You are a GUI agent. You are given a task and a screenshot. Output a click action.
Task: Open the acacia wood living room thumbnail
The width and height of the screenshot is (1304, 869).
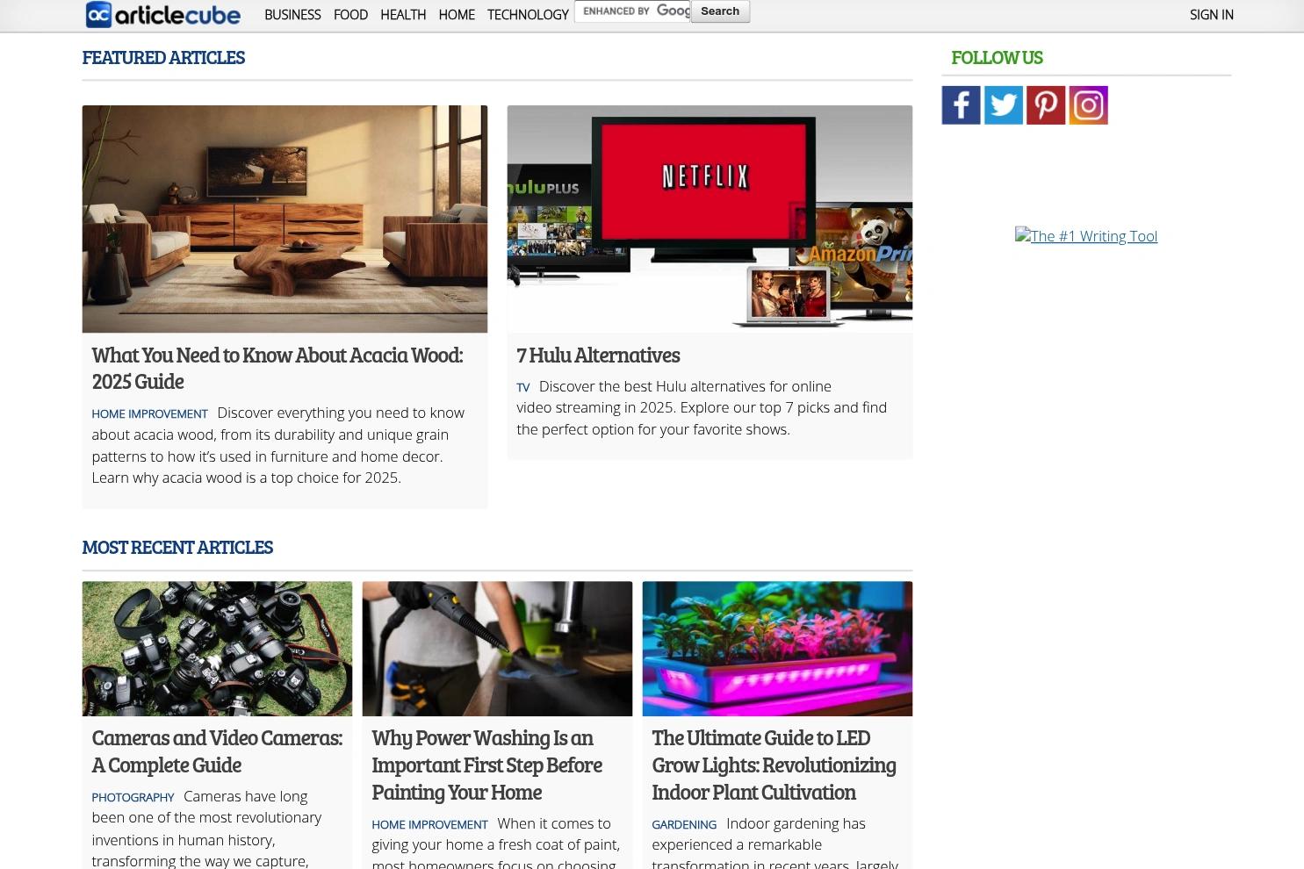(285, 219)
